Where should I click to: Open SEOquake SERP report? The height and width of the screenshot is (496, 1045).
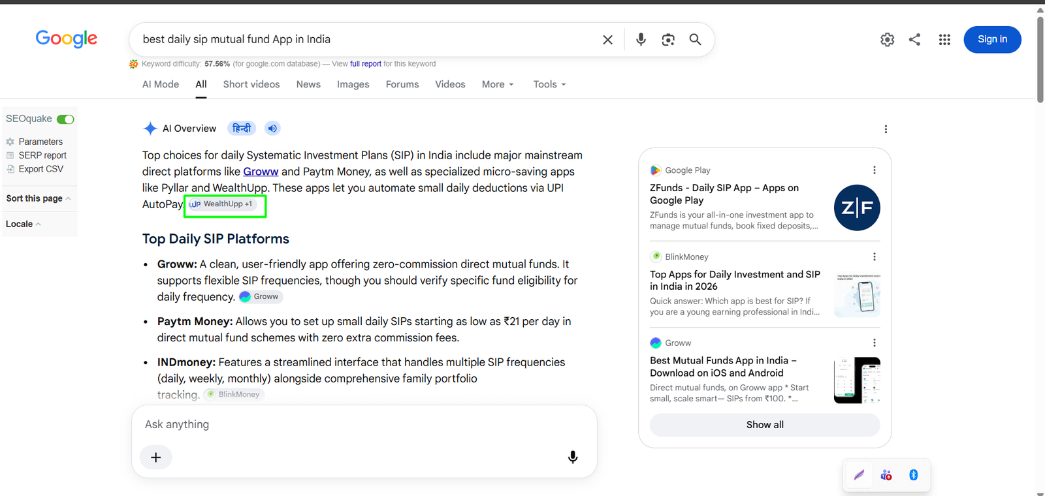tap(42, 155)
